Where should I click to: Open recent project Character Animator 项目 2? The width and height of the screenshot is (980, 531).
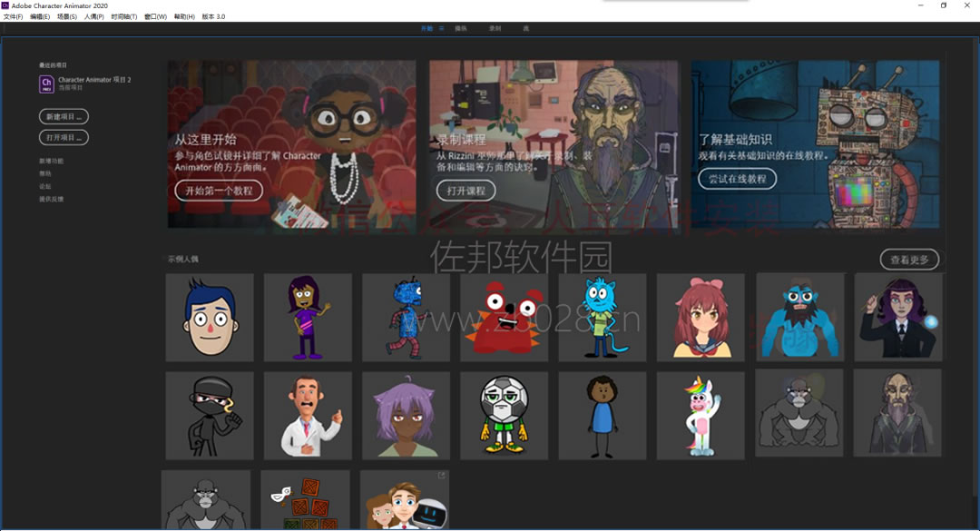point(94,80)
